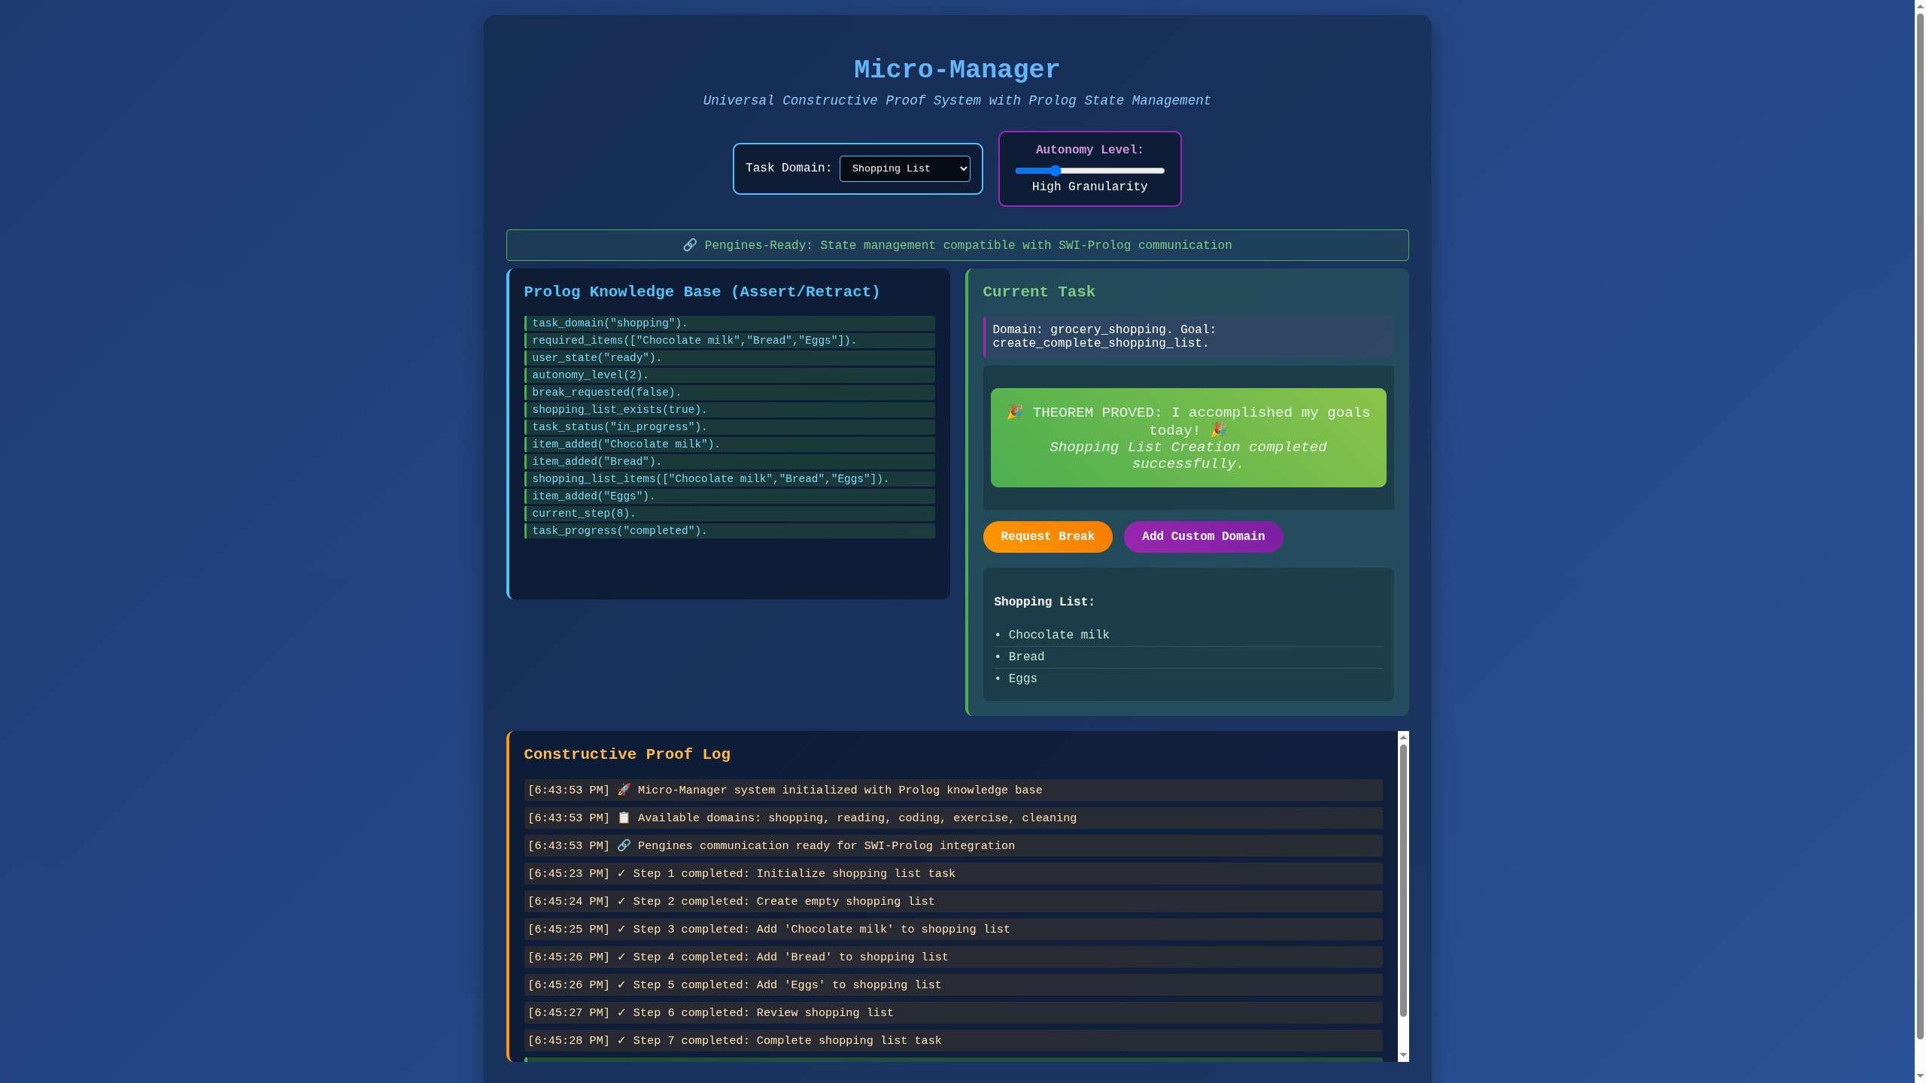Viewport: 1926px width, 1083px height.
Task: Click the checkmark on Step 1 completed entry
Action: pyautogui.click(x=621, y=873)
